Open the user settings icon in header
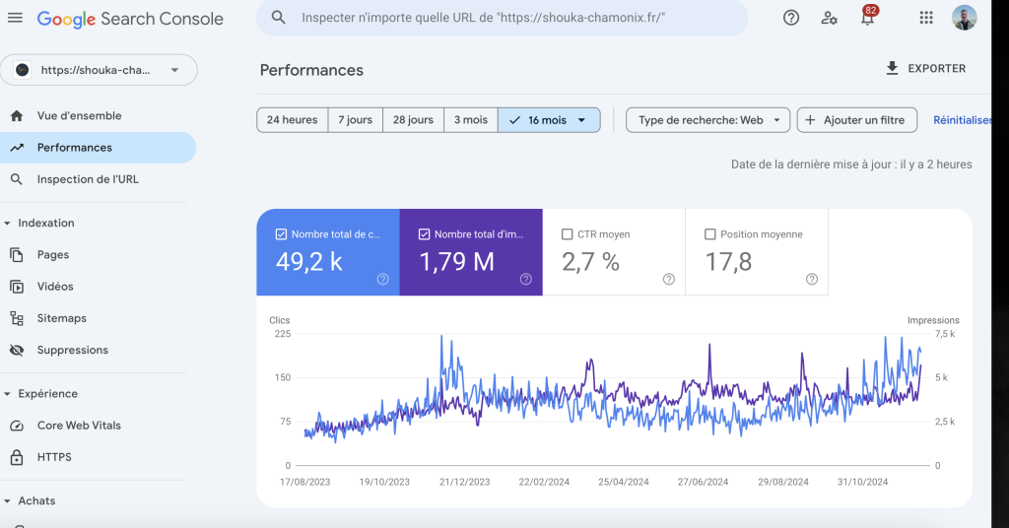This screenshot has height=528, width=1009. (x=830, y=18)
